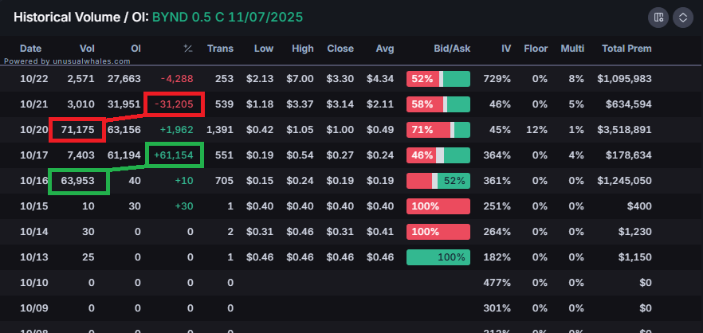
Task: Select the 10/21 date cell
Action: coord(34,104)
